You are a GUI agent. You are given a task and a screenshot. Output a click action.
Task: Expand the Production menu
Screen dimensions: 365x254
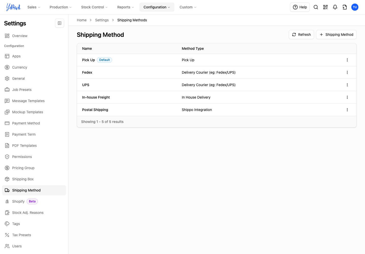point(61,7)
